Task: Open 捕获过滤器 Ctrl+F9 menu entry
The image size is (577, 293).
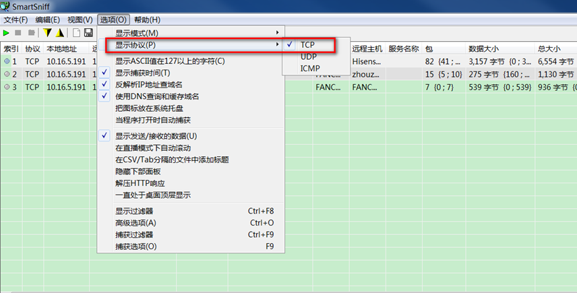Action: (191, 234)
